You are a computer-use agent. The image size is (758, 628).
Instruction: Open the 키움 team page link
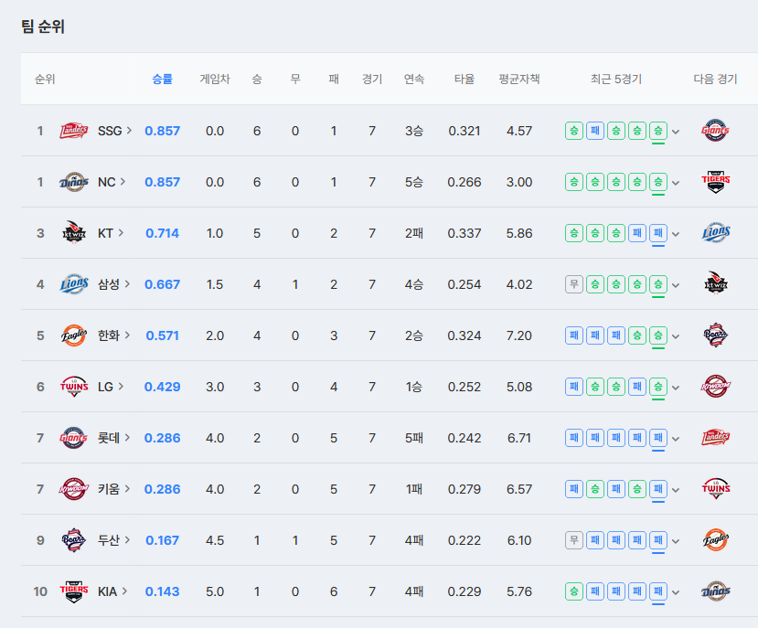113,489
